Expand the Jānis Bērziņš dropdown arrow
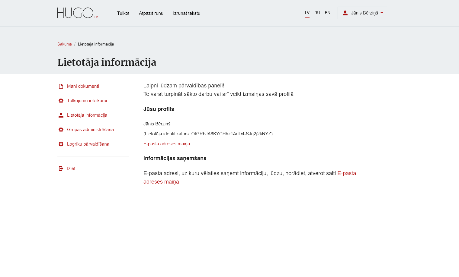This screenshot has width=459, height=277. pyautogui.click(x=382, y=13)
